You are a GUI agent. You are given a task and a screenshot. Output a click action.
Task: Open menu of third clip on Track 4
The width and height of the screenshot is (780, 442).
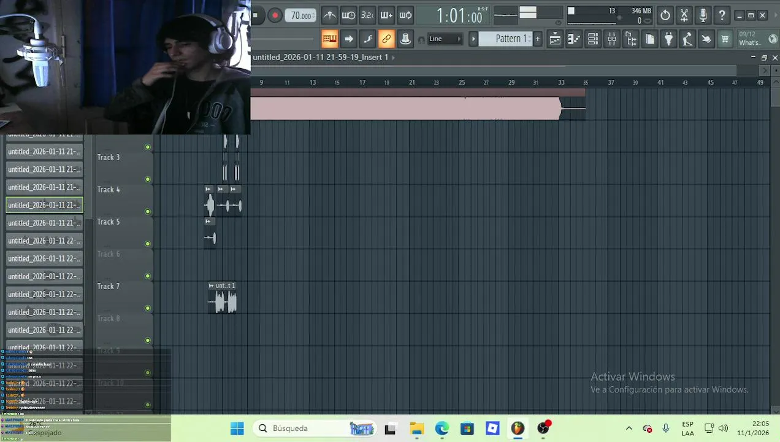click(x=234, y=189)
